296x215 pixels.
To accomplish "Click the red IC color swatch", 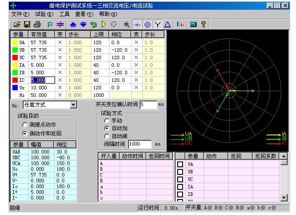I will (15, 81).
